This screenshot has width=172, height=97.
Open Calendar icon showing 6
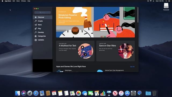[54, 93]
